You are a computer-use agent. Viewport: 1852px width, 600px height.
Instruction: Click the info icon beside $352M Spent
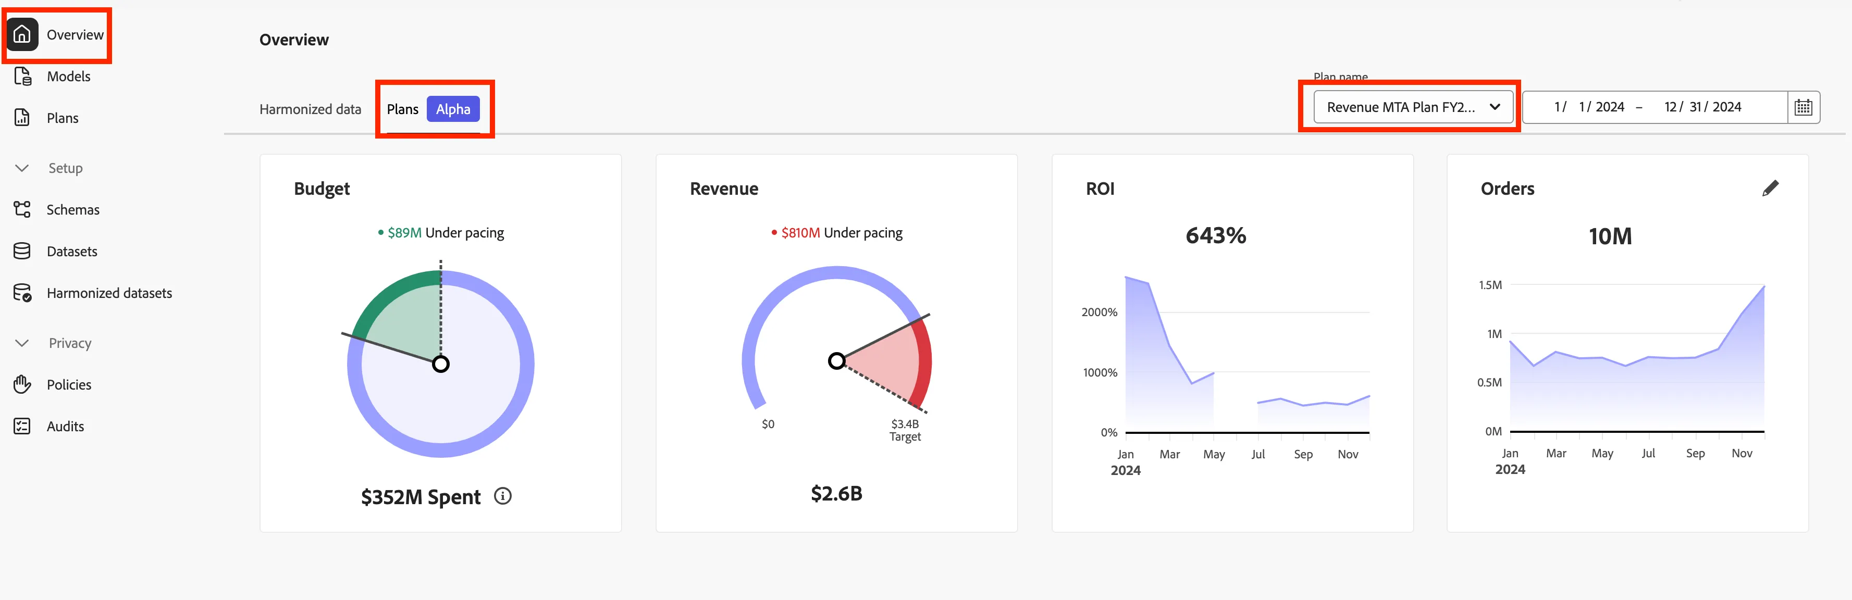point(502,496)
